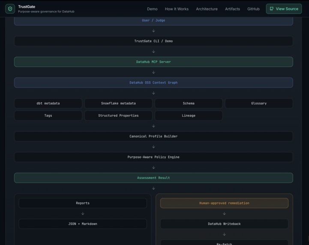Click the tagline Purpose-aware governance for DataHub
Screen dimensions: 309x245
click(x=46, y=12)
